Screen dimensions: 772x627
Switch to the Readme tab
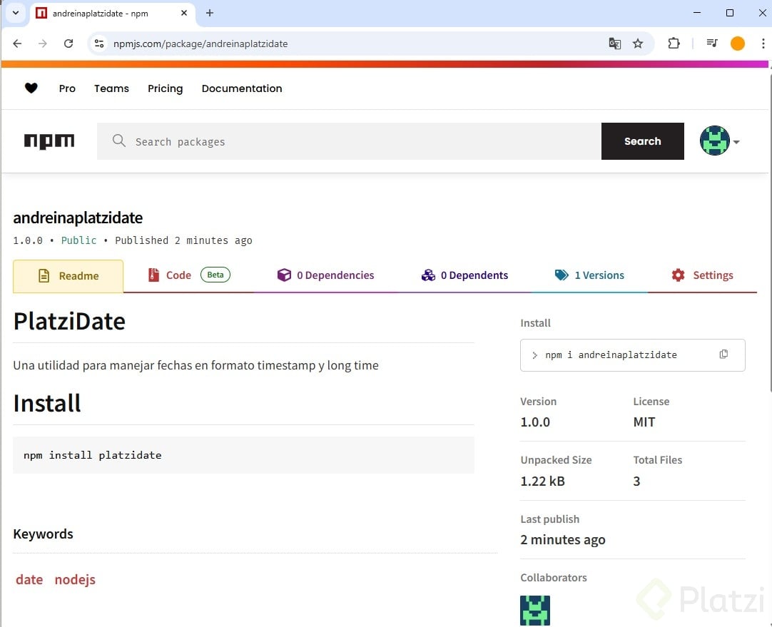[x=68, y=276]
